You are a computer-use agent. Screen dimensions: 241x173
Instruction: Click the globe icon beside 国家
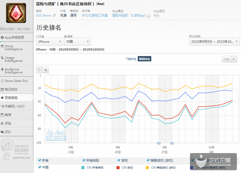coord(65,36)
